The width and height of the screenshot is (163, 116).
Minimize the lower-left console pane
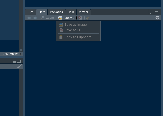(14, 62)
